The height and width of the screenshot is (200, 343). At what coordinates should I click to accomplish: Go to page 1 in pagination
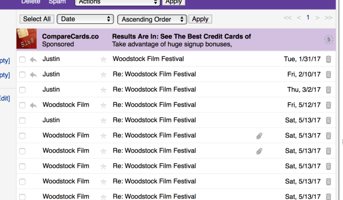pyautogui.click(x=308, y=18)
